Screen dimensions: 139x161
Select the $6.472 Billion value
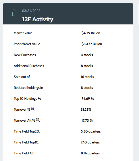pos(92,44)
